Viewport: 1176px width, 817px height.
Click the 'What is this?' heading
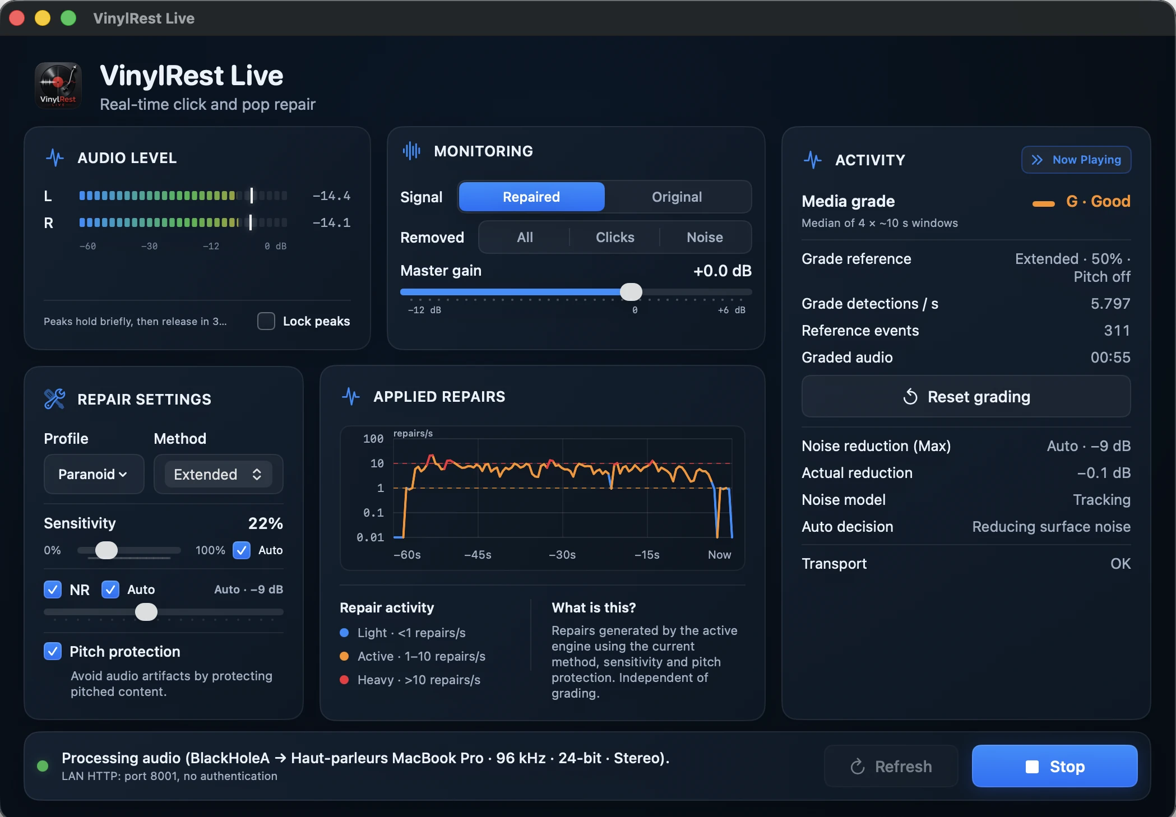pos(594,607)
